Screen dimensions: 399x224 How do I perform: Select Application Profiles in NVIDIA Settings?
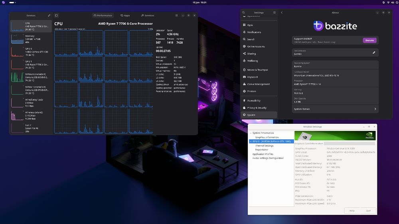(263, 154)
